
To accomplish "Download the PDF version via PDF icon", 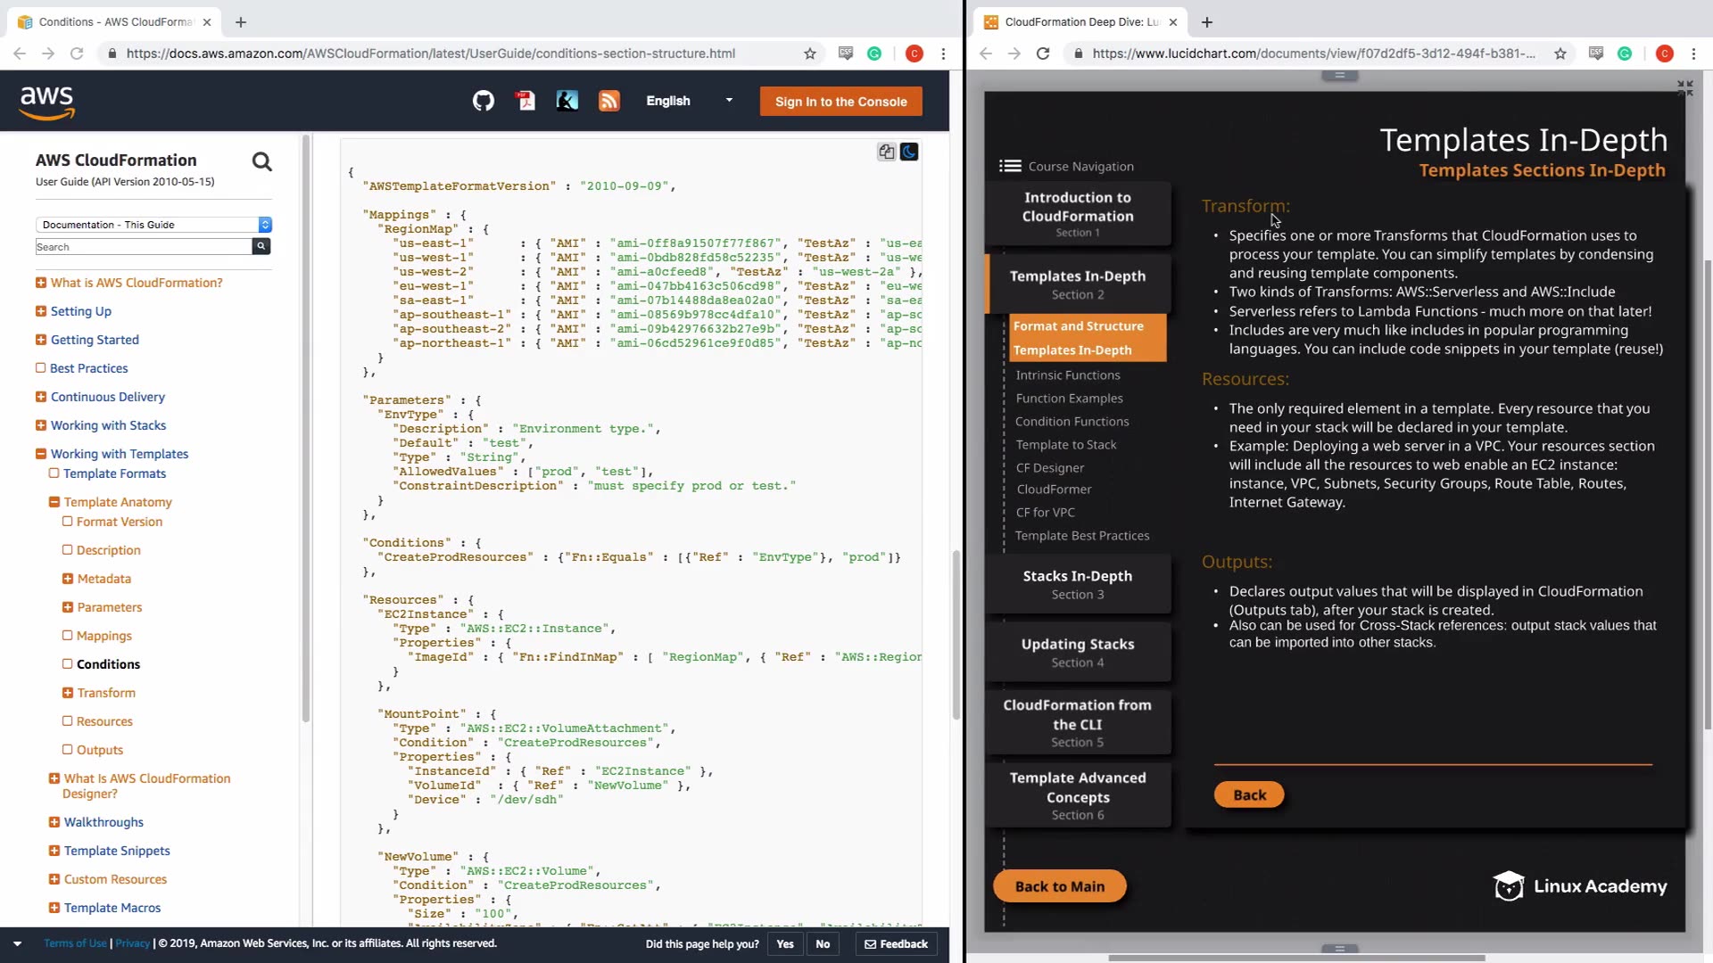I will (525, 102).
